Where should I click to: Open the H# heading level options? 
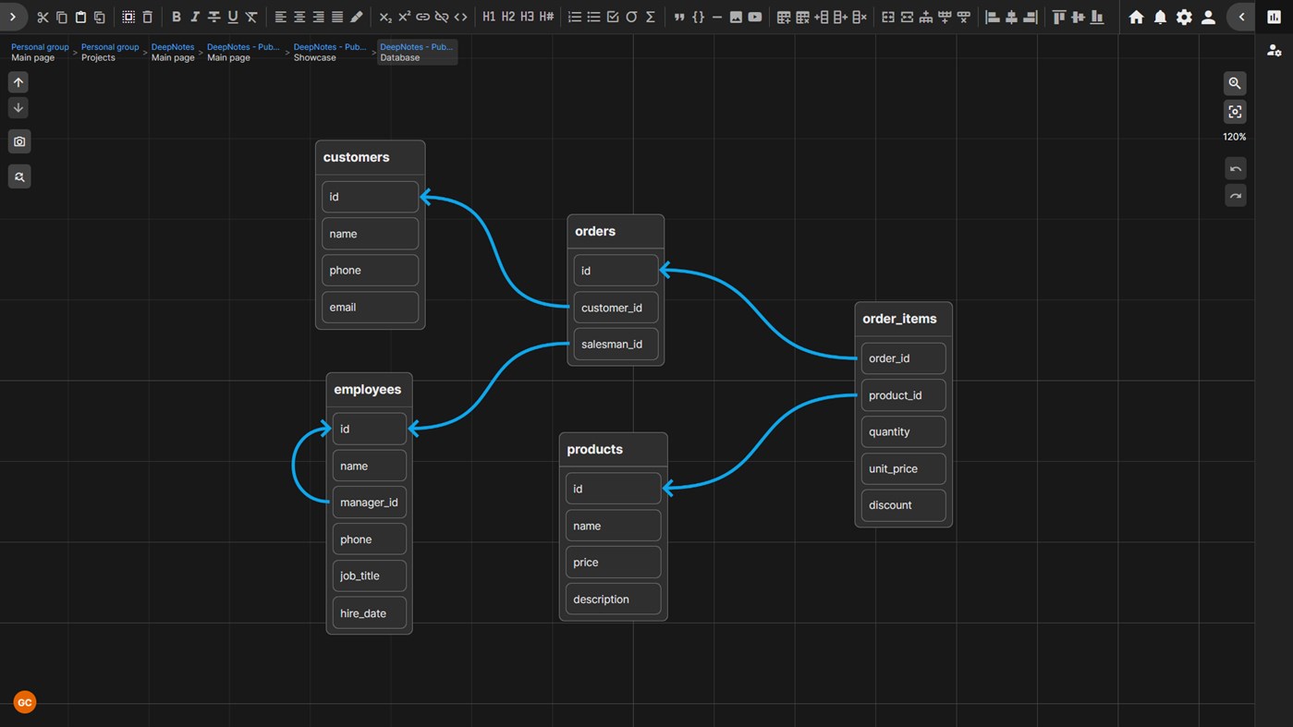[546, 18]
